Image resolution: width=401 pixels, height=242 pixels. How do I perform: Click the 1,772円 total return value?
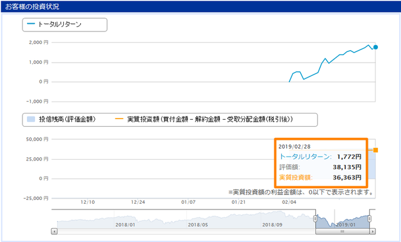[349, 157]
